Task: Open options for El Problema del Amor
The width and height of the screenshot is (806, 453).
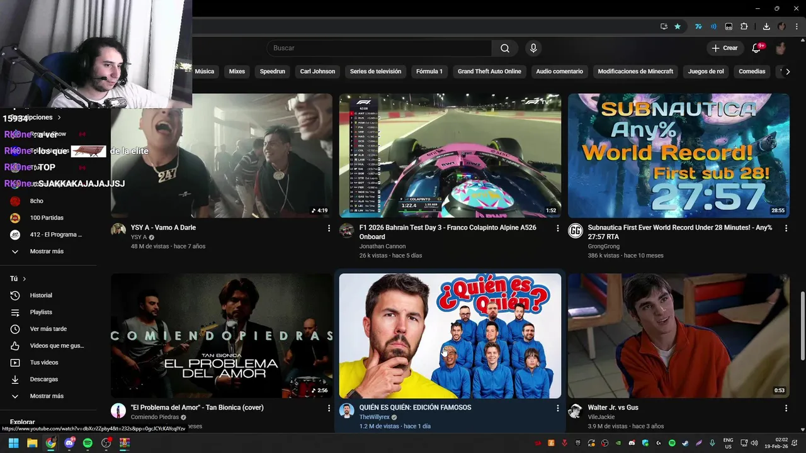Action: 329,408
